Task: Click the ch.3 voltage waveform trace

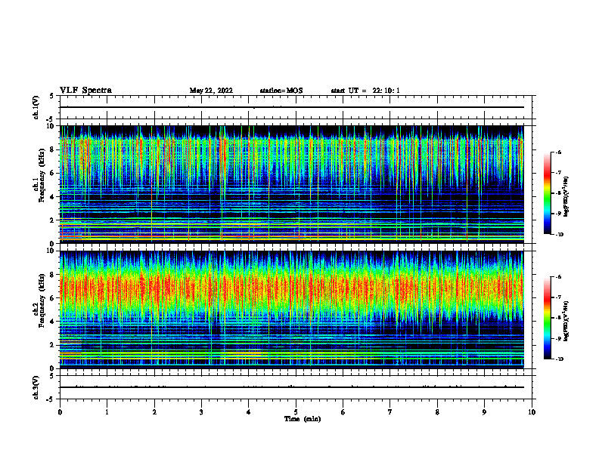Action: pyautogui.click(x=292, y=387)
